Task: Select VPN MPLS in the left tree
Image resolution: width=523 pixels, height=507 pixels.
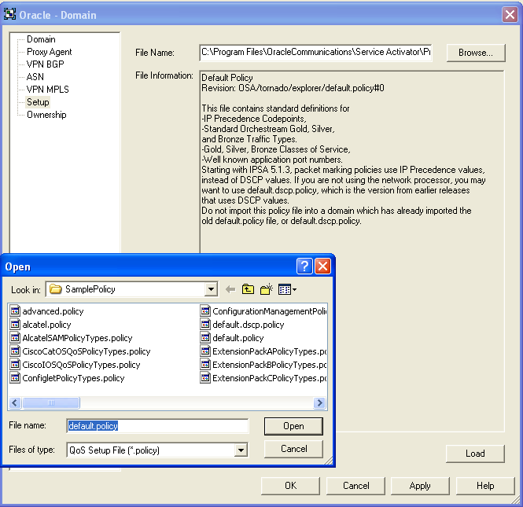Action: pyautogui.click(x=47, y=90)
